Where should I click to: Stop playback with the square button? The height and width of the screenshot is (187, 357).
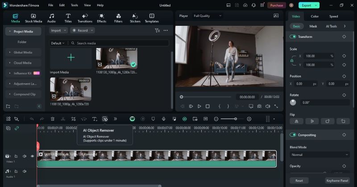click(208, 106)
